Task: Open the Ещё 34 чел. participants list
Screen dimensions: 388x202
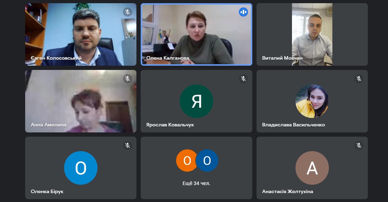Action: (196, 183)
